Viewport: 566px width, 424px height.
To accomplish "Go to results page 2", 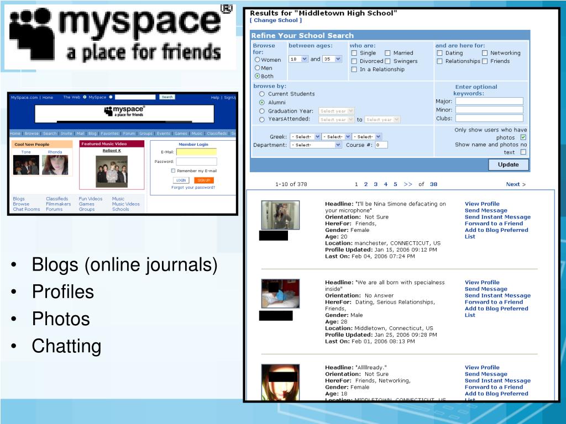I will pos(366,184).
